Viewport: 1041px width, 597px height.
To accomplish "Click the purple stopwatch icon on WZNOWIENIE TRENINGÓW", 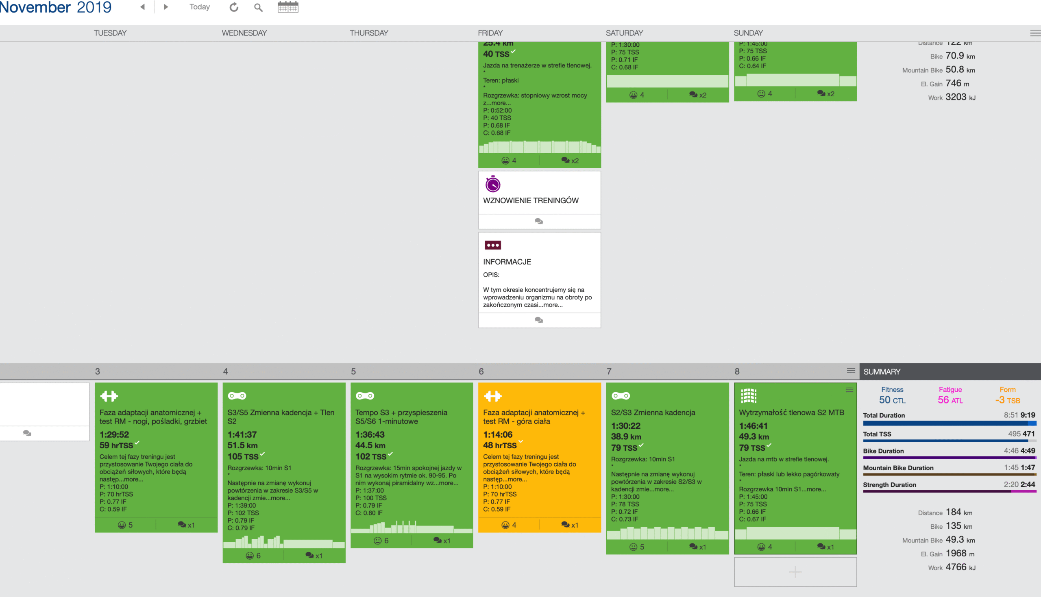I will 492,184.
